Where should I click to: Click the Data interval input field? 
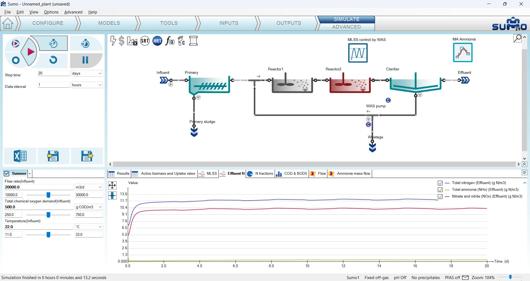click(53, 85)
